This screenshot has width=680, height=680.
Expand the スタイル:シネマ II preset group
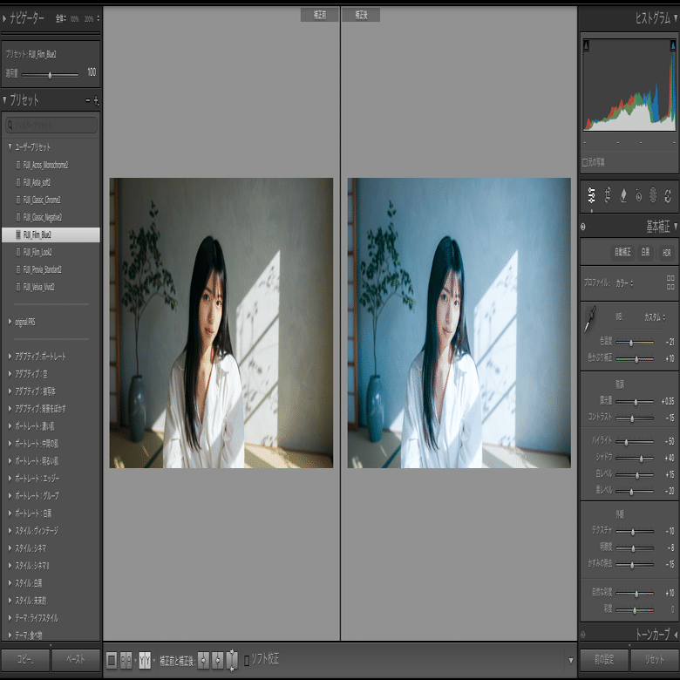coord(10,565)
